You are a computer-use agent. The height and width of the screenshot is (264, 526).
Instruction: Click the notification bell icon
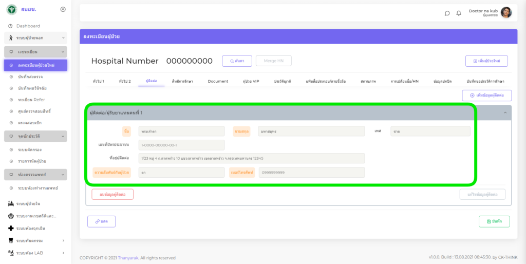(459, 13)
